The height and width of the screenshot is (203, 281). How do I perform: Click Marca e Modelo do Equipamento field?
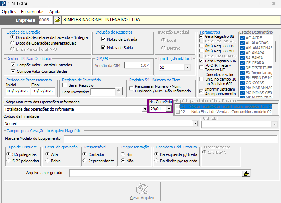coord(171,139)
